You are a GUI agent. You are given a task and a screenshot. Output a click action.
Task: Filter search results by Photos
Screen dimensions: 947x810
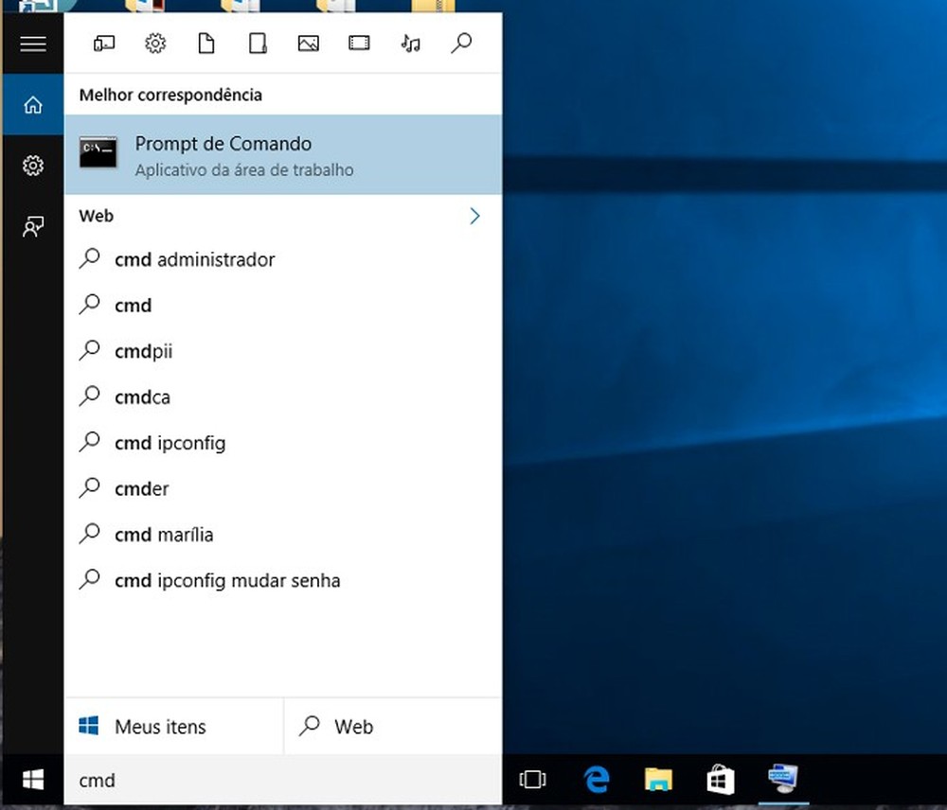click(x=308, y=43)
